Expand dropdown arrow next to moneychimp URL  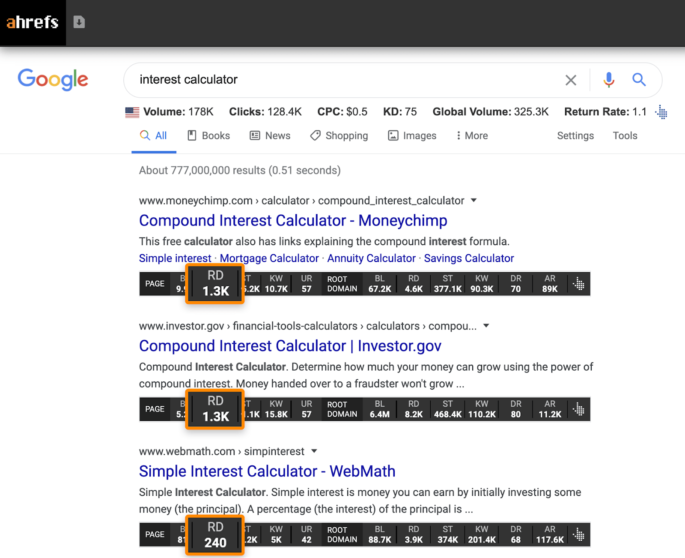[474, 200]
